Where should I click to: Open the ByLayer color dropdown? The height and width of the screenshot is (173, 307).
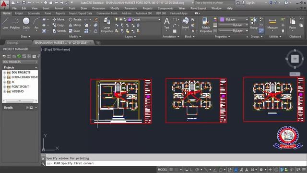[247, 19]
